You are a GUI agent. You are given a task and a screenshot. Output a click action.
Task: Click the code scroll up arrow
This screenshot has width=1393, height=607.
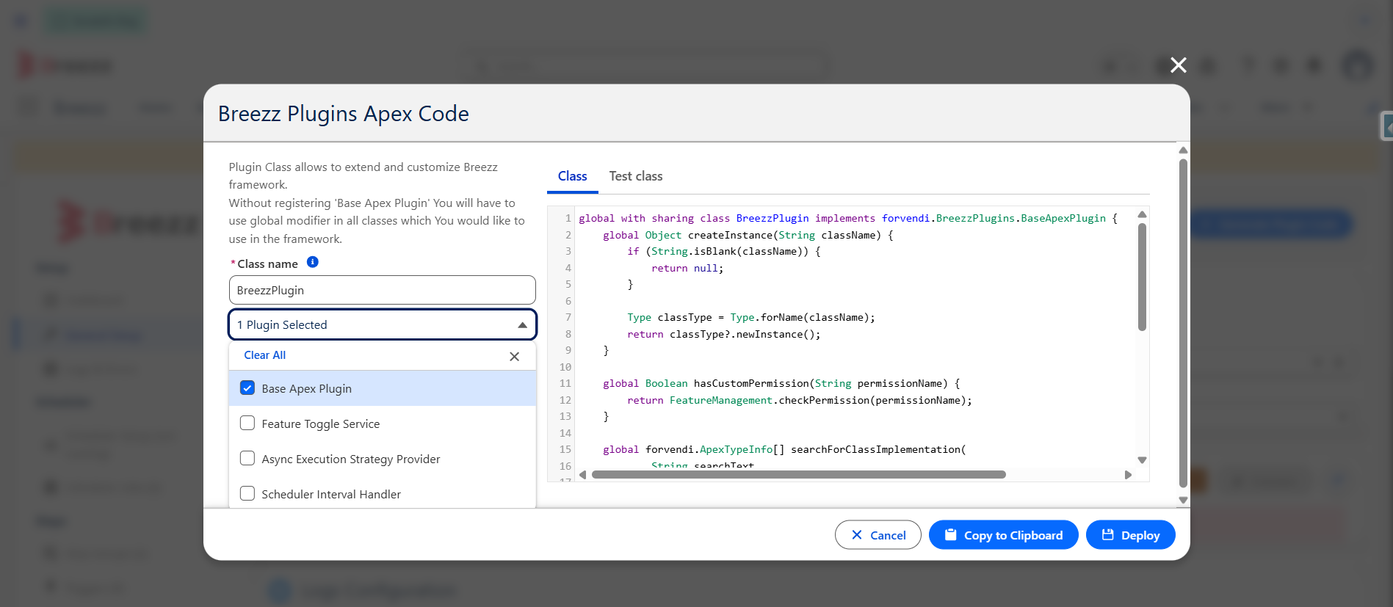[1142, 214]
